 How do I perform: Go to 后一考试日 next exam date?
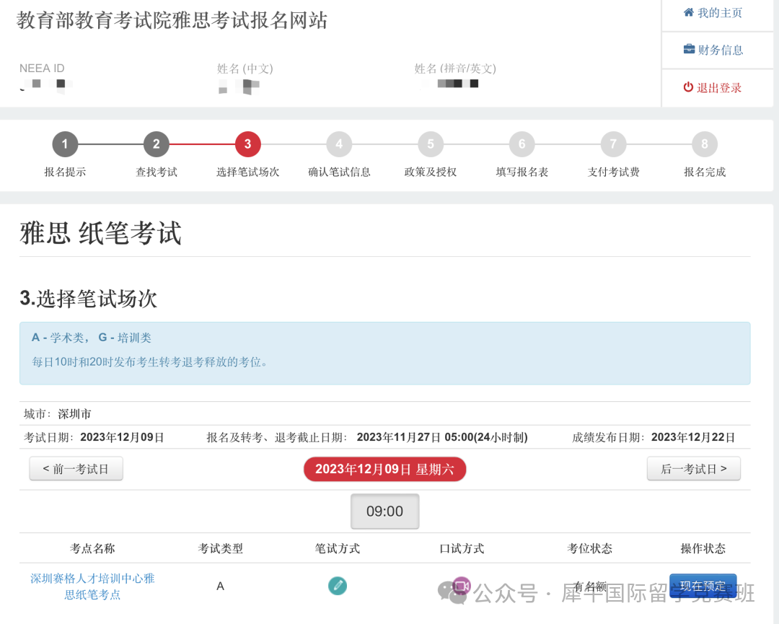[x=694, y=468]
